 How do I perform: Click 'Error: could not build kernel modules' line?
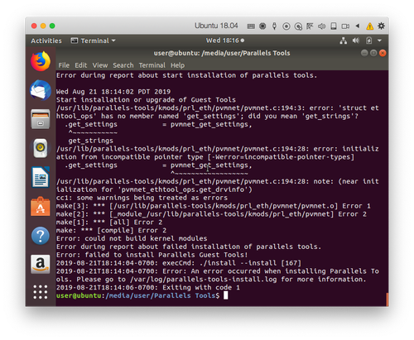(x=132, y=238)
